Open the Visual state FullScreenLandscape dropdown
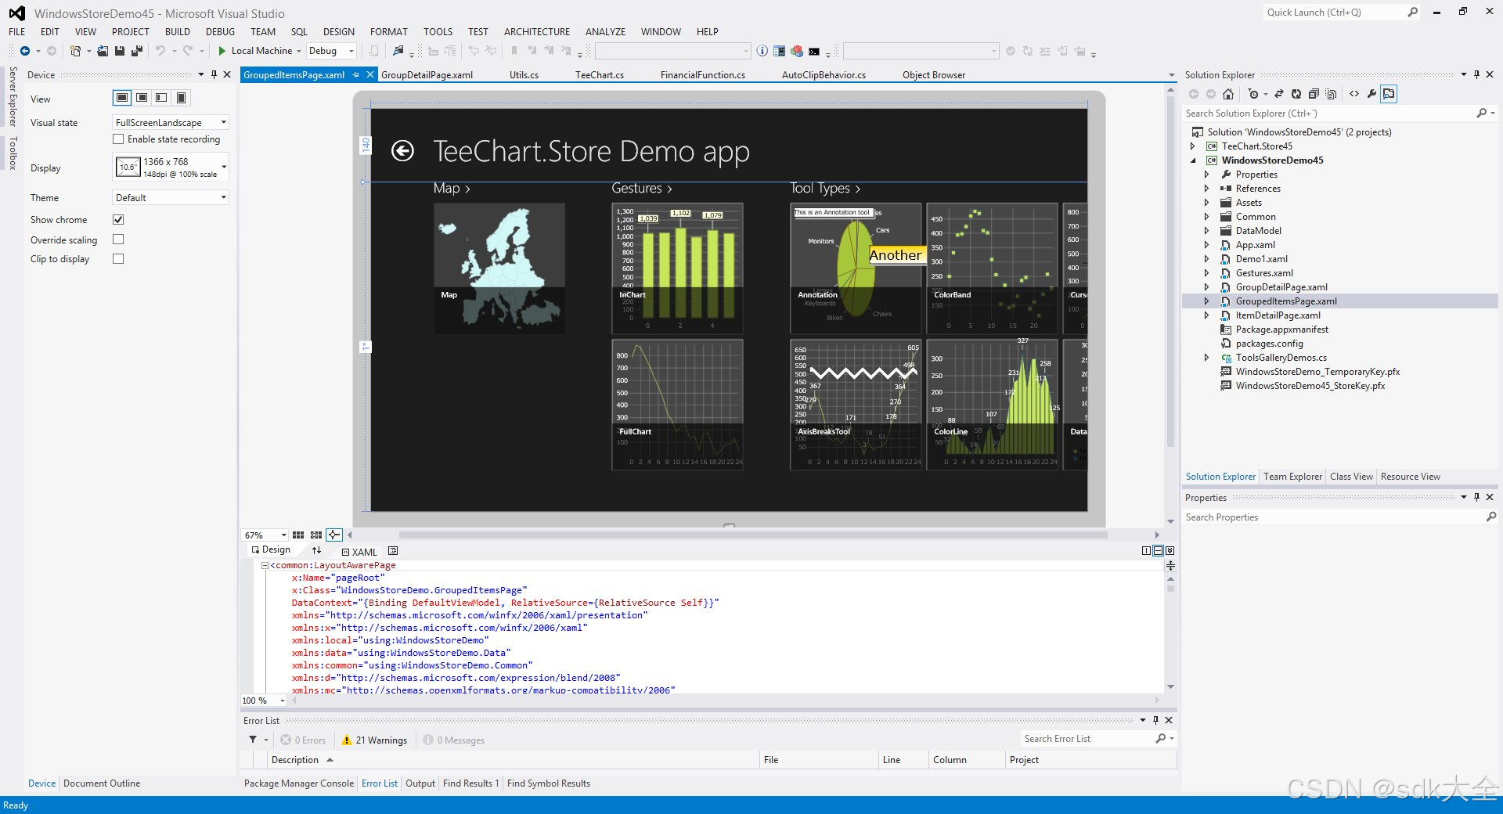The height and width of the screenshot is (814, 1503). pyautogui.click(x=171, y=123)
